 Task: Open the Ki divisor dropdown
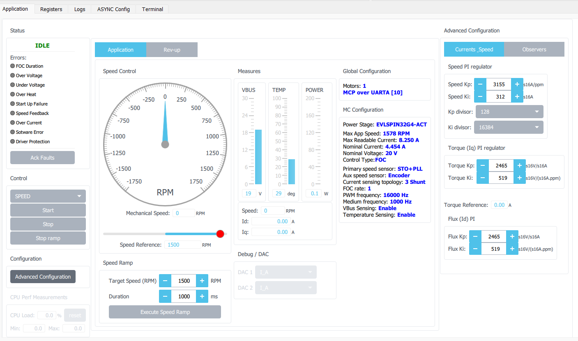point(509,127)
